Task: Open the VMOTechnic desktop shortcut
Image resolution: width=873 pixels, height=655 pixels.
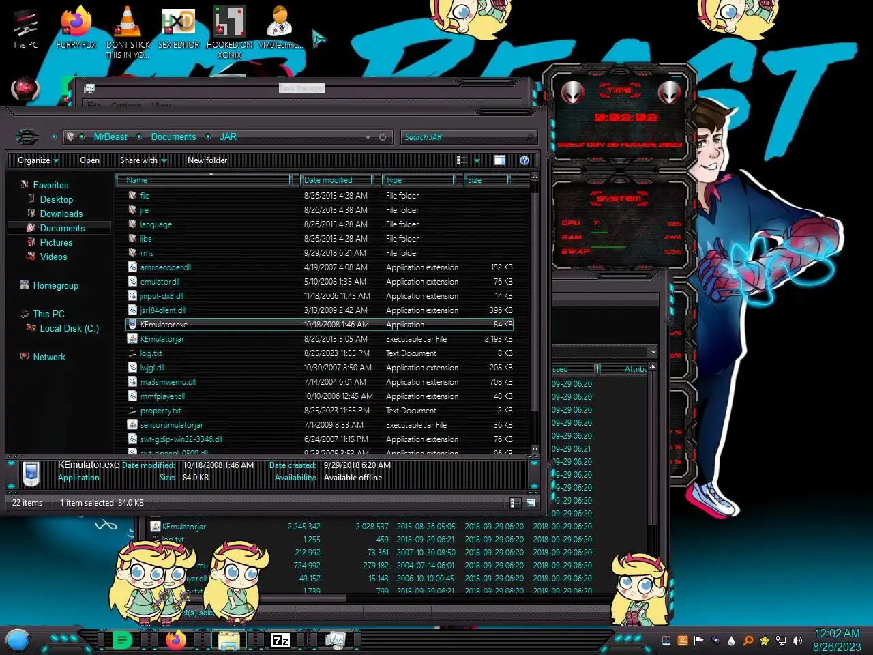Action: (x=280, y=27)
